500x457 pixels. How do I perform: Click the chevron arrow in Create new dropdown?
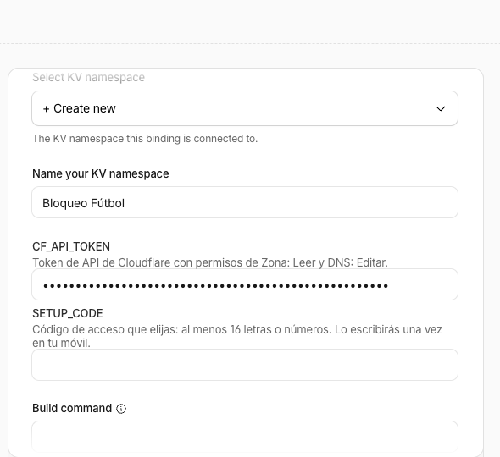(441, 109)
